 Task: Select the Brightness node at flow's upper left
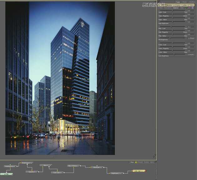pyautogui.click(x=27, y=163)
